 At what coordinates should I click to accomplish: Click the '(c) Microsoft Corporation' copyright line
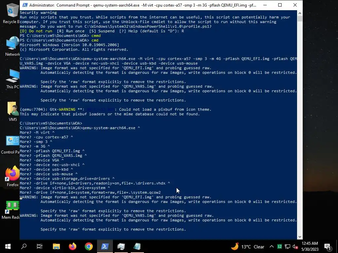[74, 49]
